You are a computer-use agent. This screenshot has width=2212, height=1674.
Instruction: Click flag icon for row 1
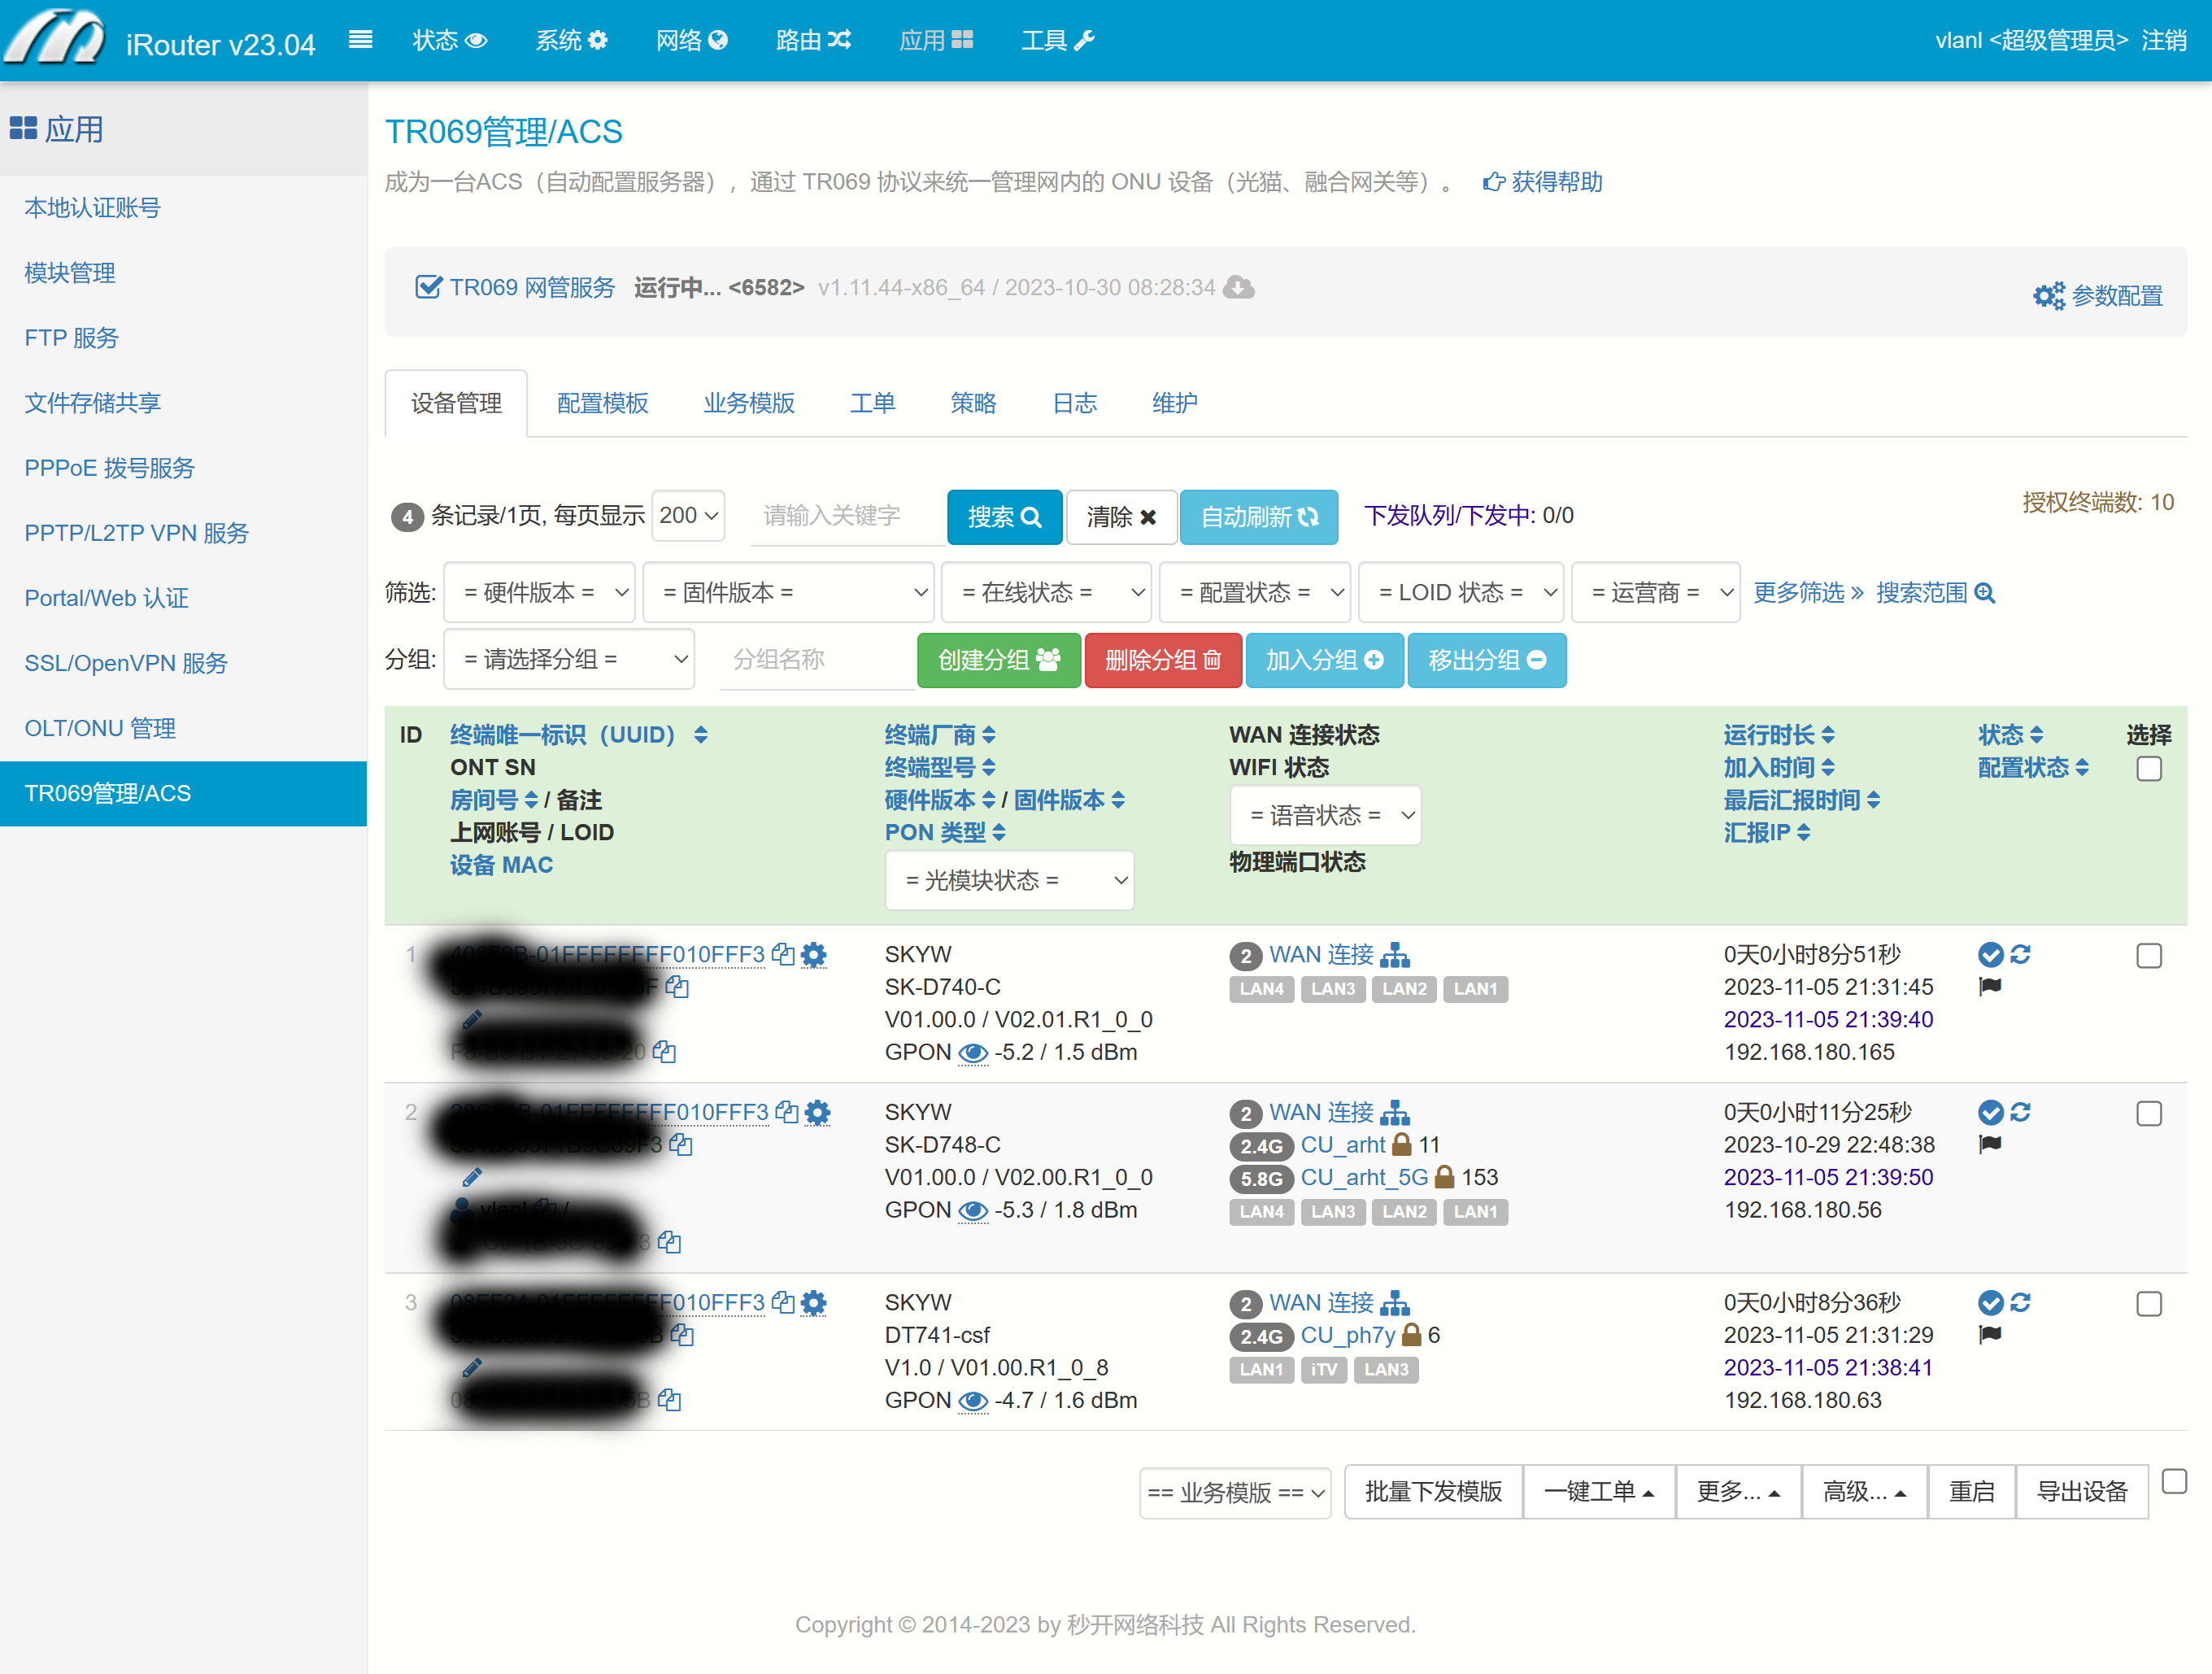(x=1990, y=987)
